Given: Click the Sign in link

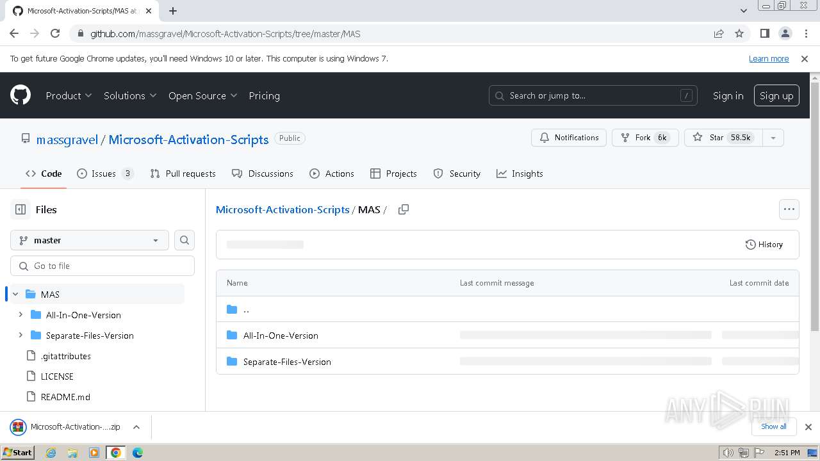Looking at the screenshot, I should coord(728,95).
